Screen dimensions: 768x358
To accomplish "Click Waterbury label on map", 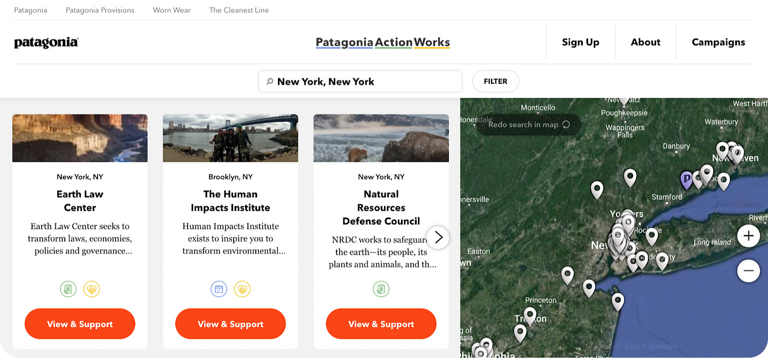I will [x=722, y=122].
